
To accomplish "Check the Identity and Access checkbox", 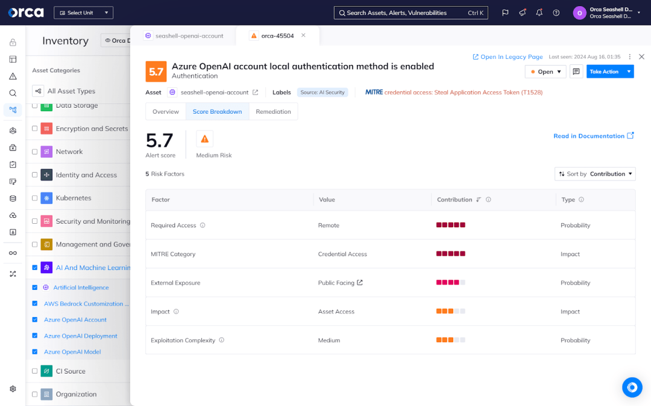I will pos(35,175).
